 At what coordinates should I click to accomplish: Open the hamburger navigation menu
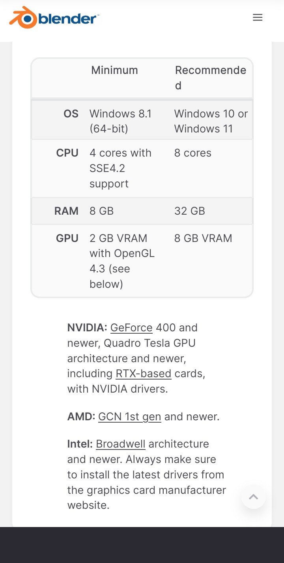[x=258, y=17]
